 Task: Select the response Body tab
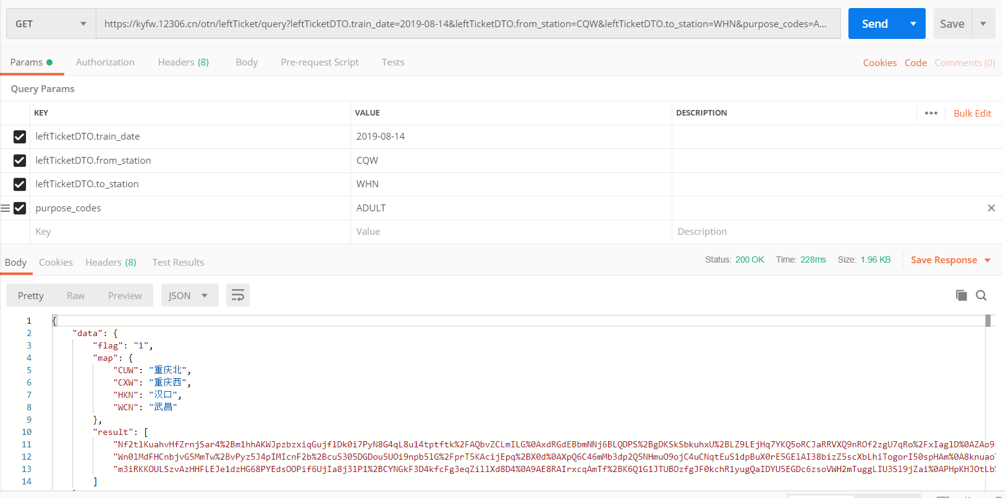click(15, 263)
